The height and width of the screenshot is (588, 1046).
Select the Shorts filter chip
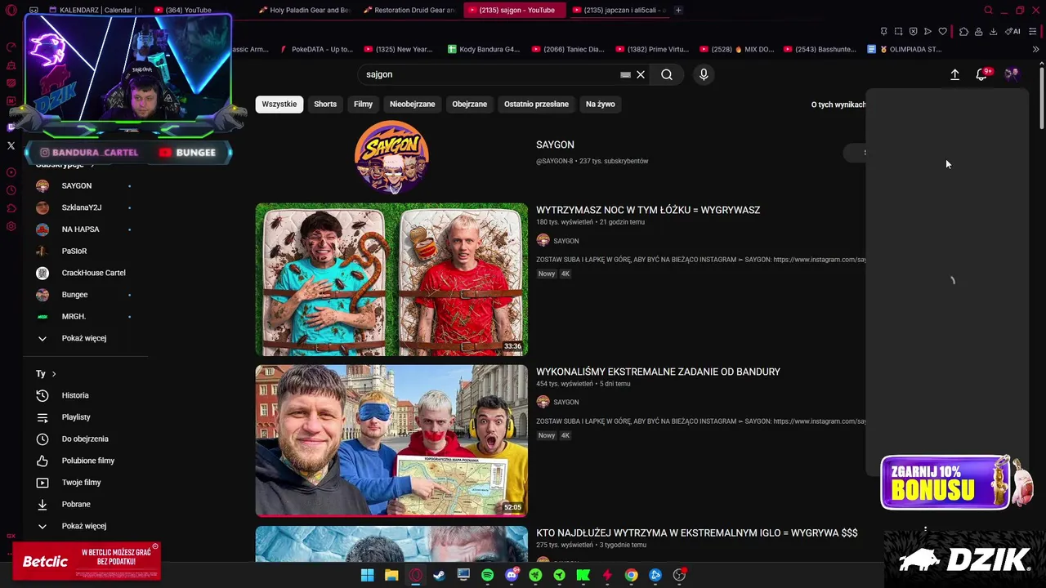tap(325, 104)
